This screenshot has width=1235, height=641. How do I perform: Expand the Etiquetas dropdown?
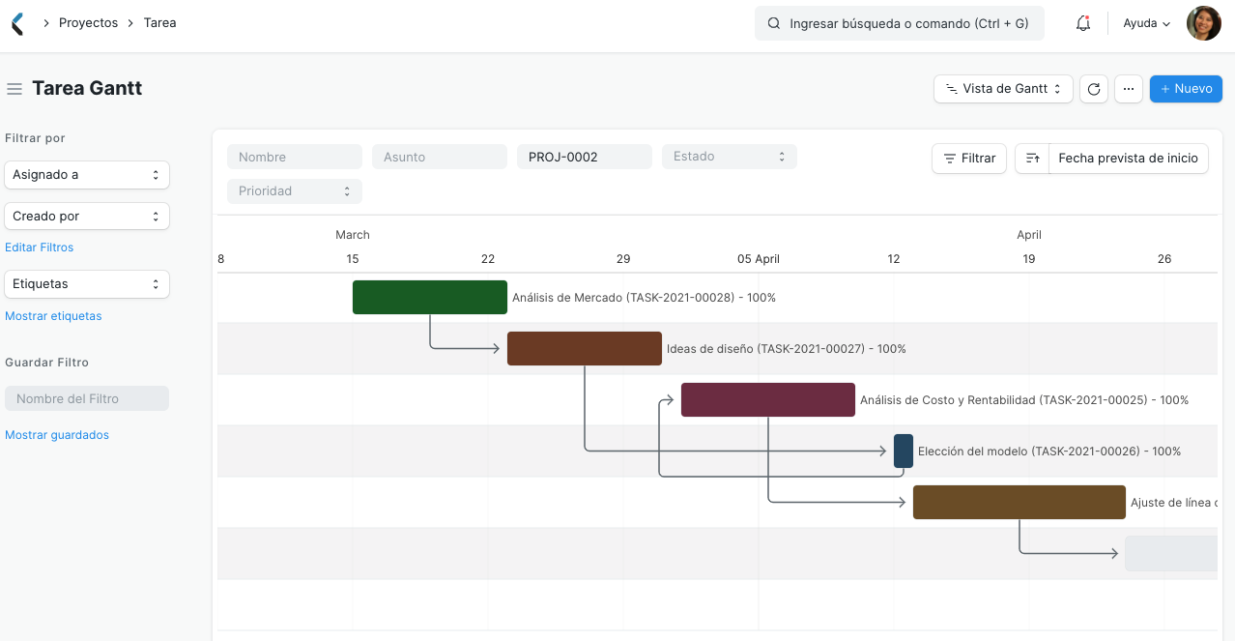[87, 284]
